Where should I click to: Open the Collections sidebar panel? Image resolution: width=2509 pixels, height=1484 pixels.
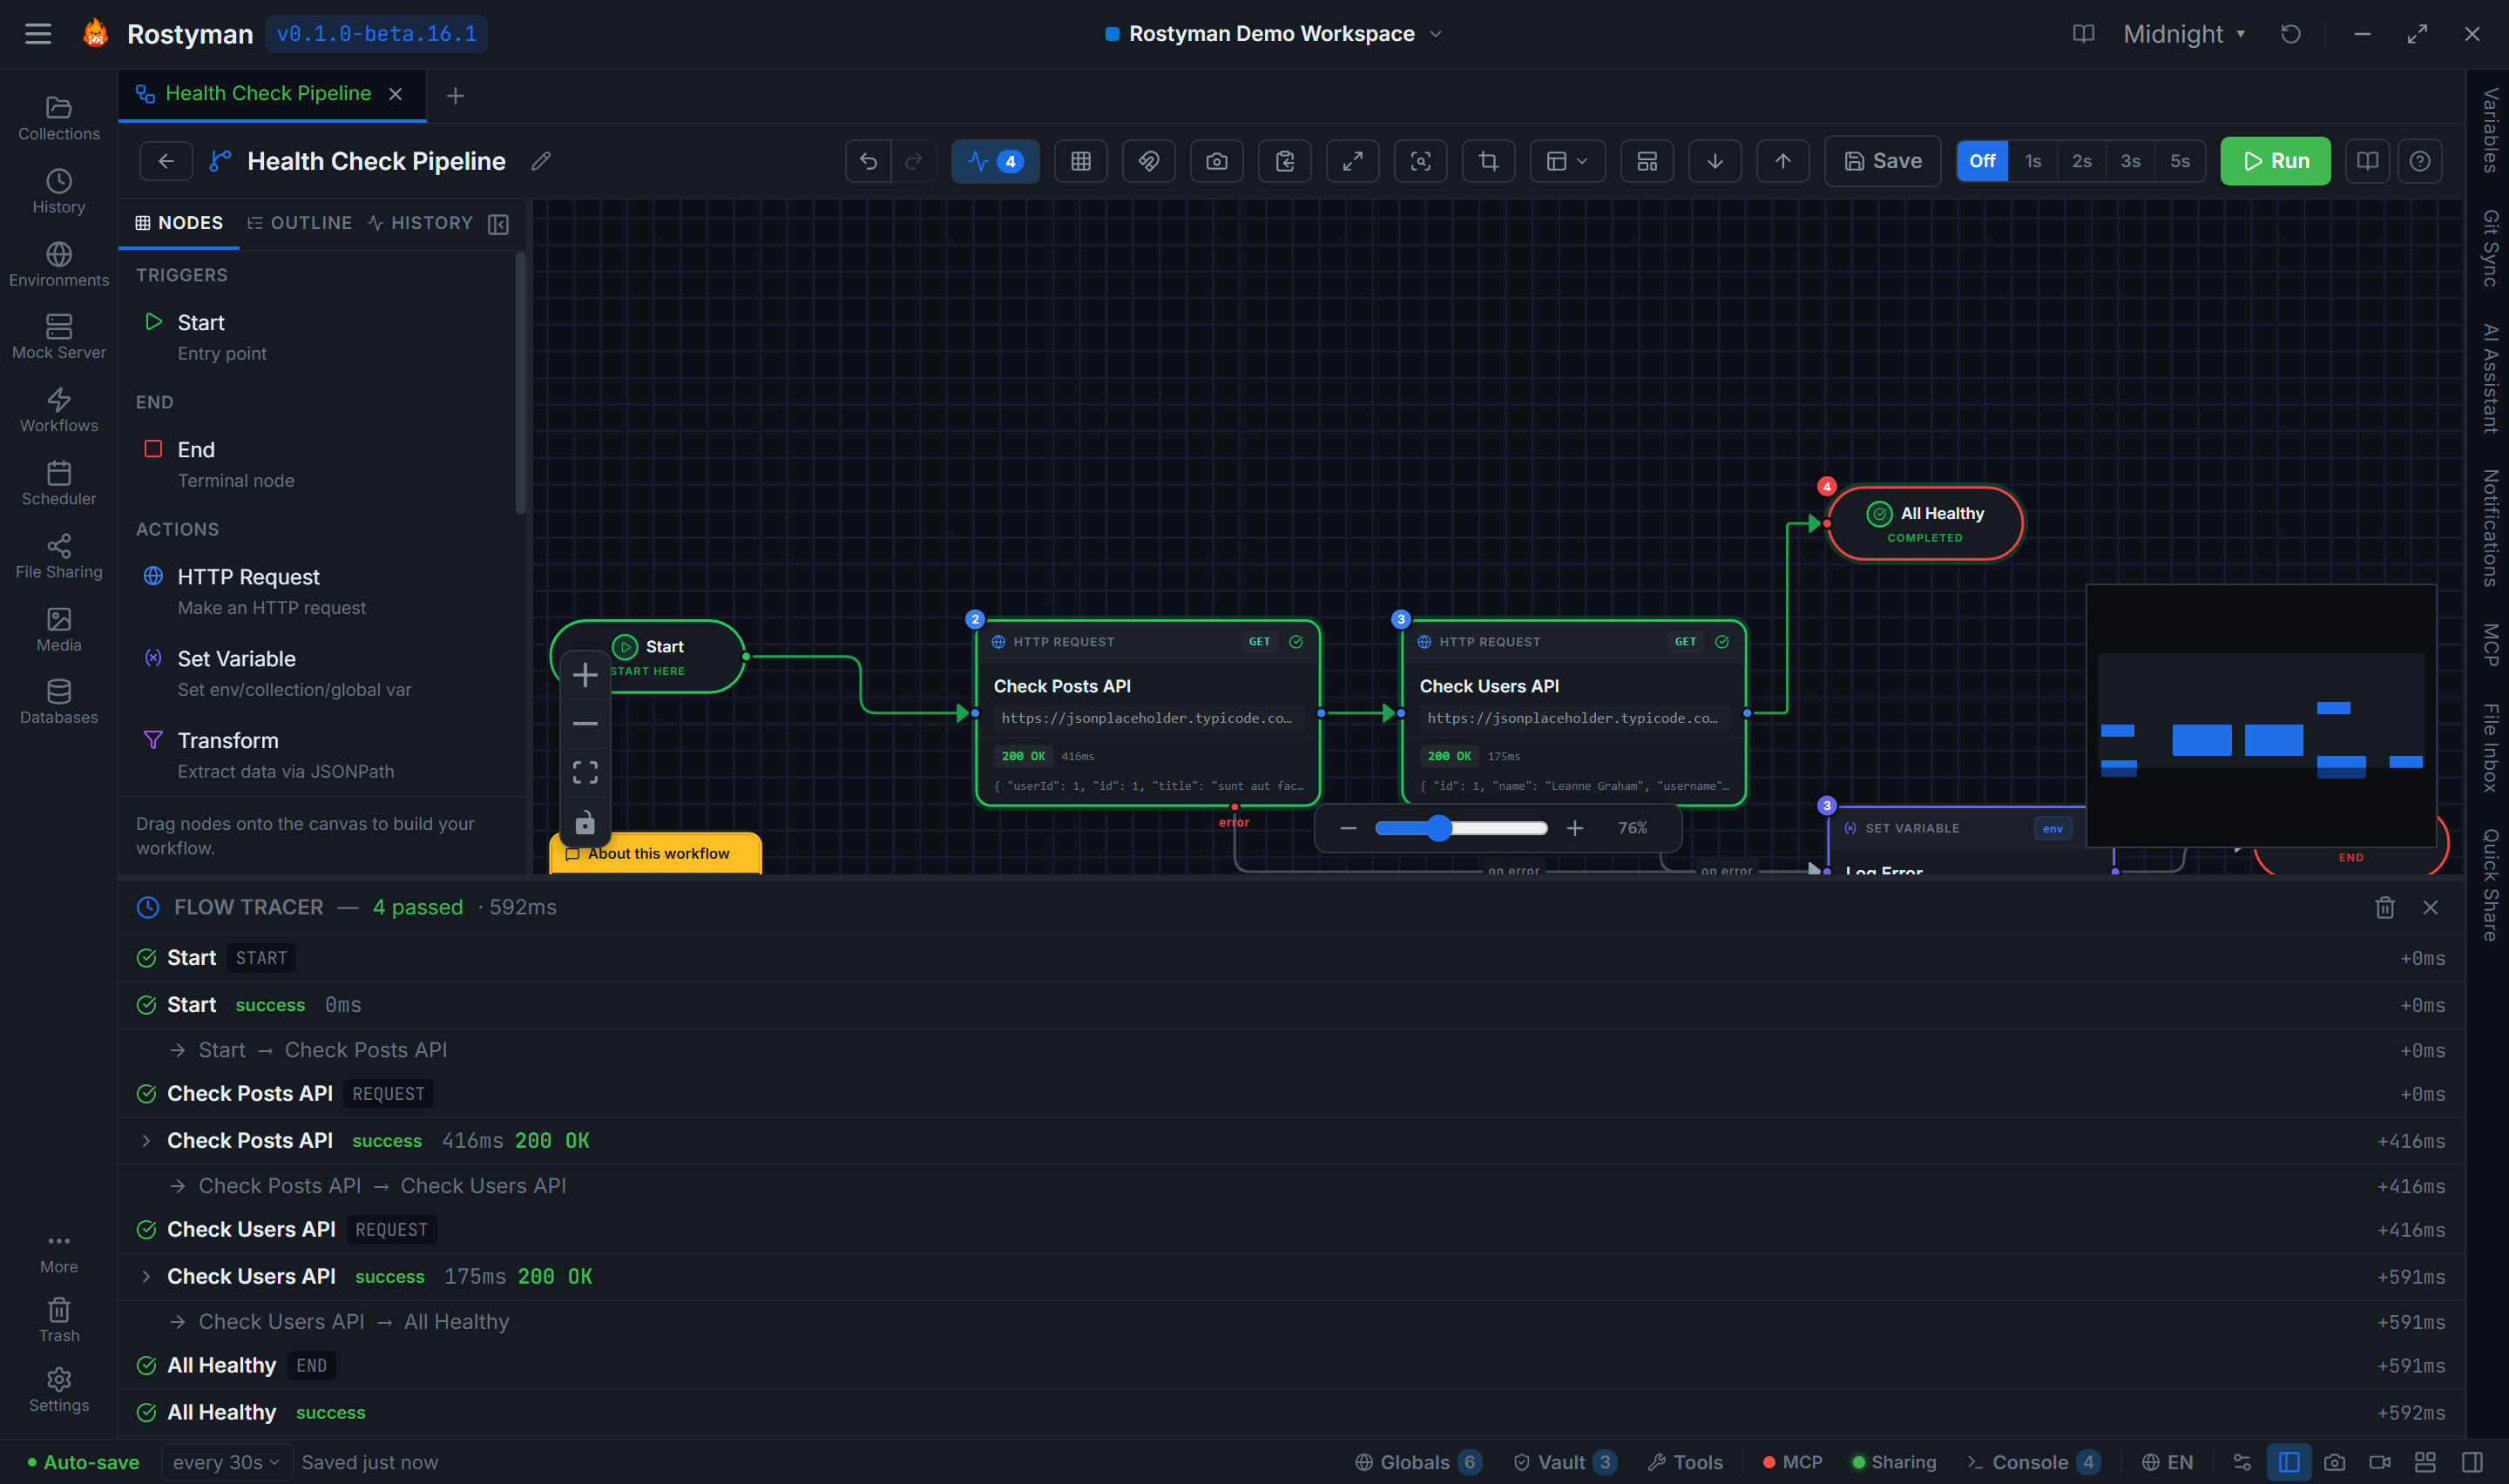[59, 118]
